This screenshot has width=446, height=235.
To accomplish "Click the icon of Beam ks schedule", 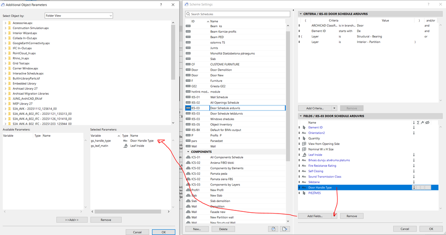I will [188, 26].
